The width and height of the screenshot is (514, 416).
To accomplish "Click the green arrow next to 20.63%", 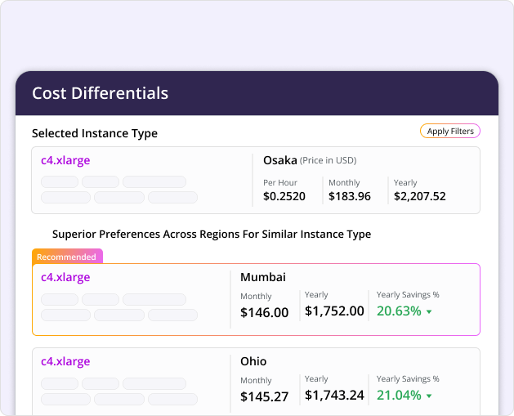I will (x=429, y=311).
